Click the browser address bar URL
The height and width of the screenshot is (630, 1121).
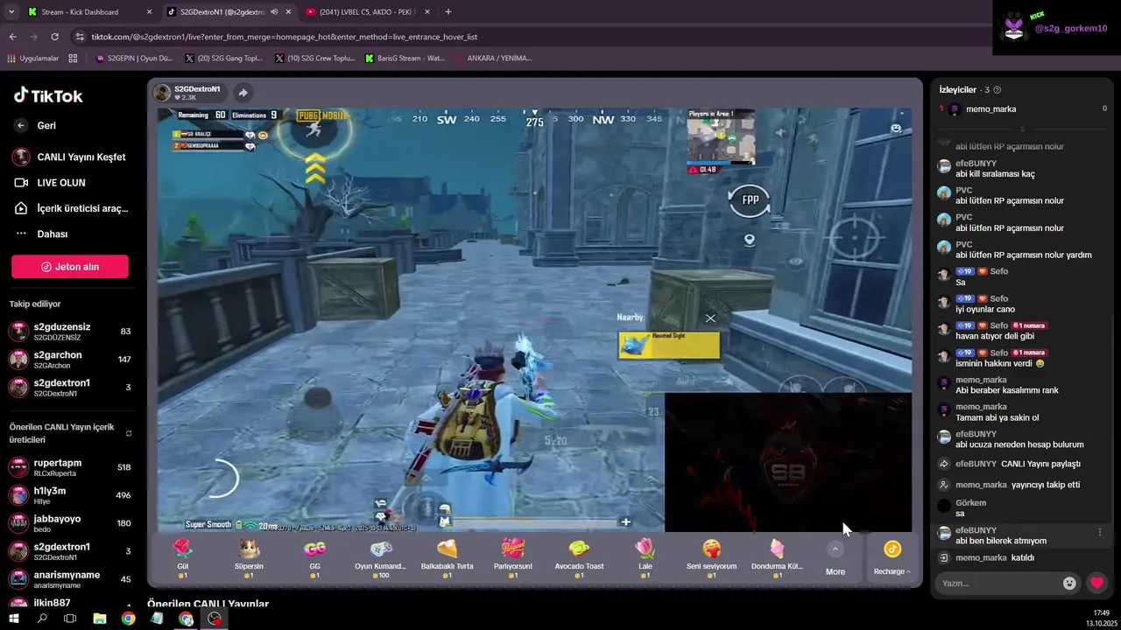(x=285, y=37)
